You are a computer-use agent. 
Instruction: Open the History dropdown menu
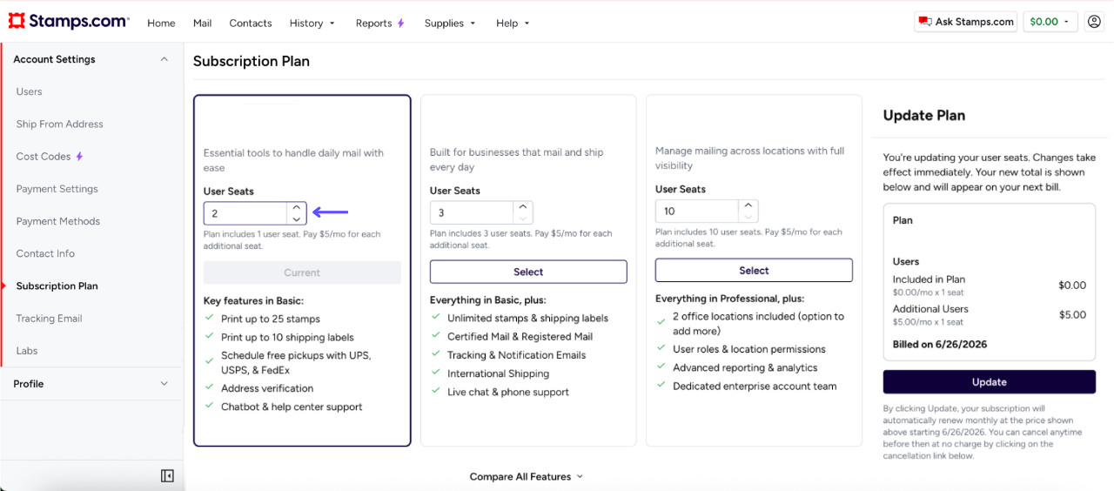click(x=312, y=24)
